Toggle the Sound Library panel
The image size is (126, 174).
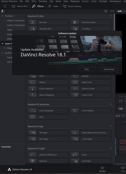[72, 6]
